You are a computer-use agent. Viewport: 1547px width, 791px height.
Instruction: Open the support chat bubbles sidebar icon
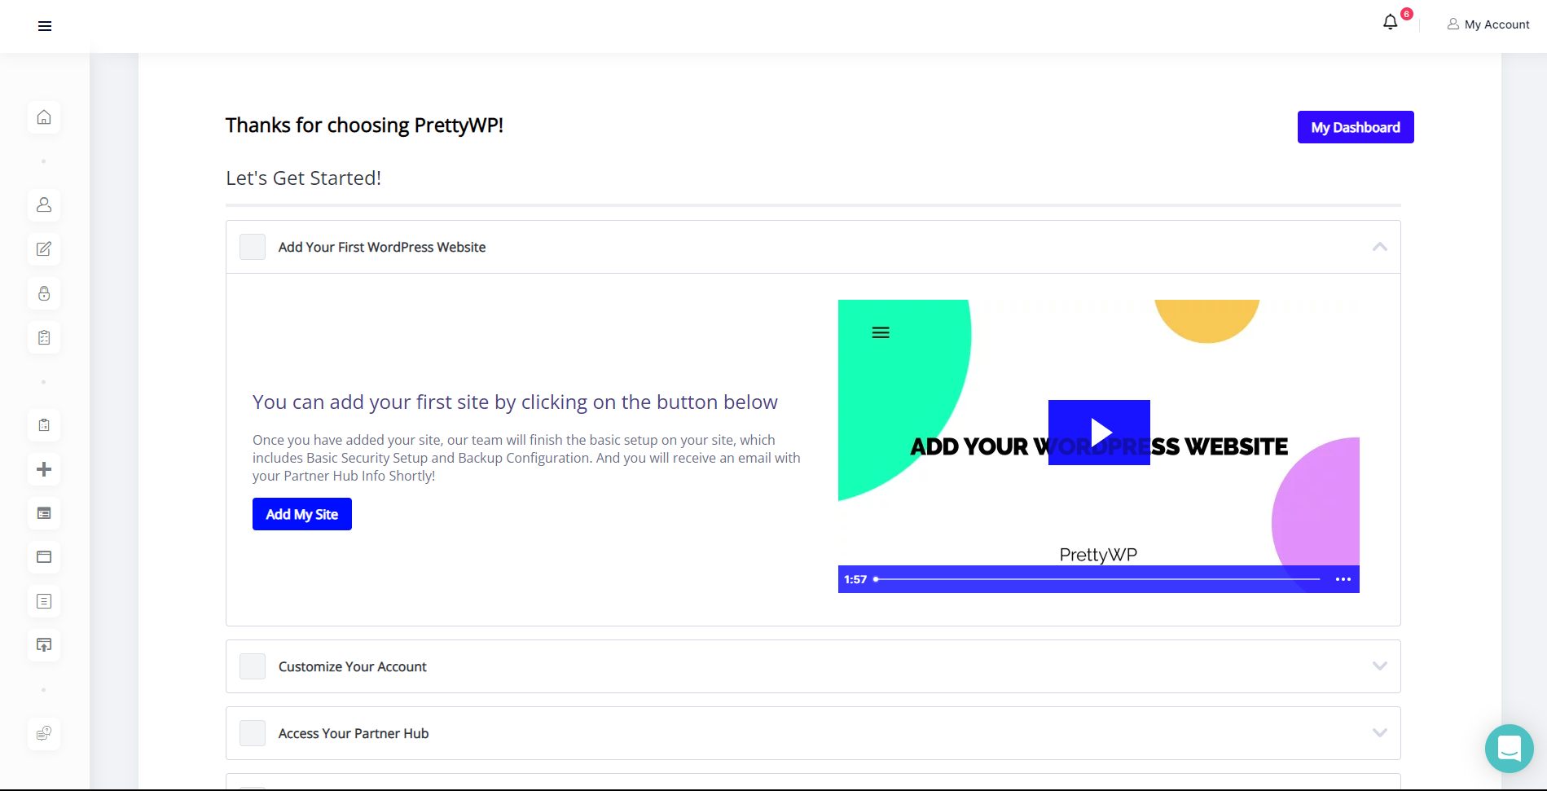[44, 733]
